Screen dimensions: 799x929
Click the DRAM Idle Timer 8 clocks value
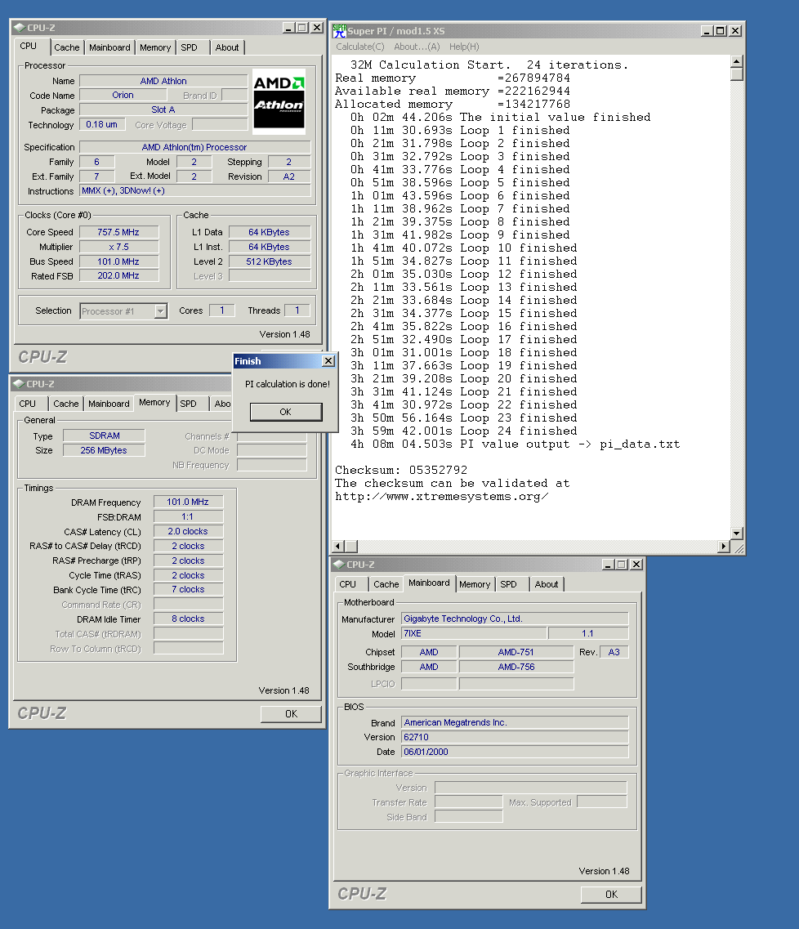pos(188,619)
